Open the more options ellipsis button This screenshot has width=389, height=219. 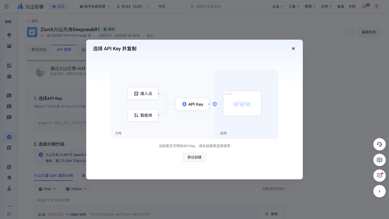[349, 32]
